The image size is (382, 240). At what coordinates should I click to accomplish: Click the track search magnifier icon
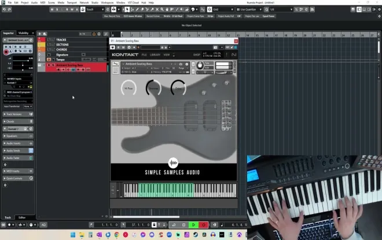coord(106,34)
